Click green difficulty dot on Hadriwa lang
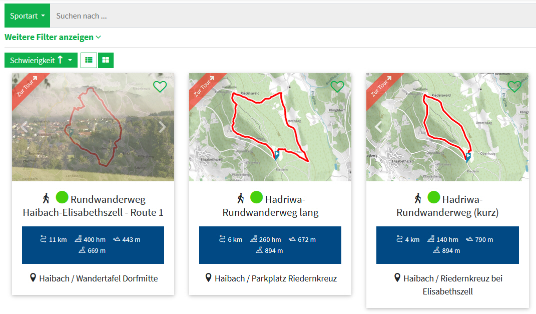536x314 pixels. pyautogui.click(x=256, y=197)
